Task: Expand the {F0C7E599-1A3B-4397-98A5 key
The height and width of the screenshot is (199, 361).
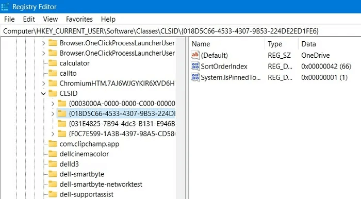Action: click(53, 134)
